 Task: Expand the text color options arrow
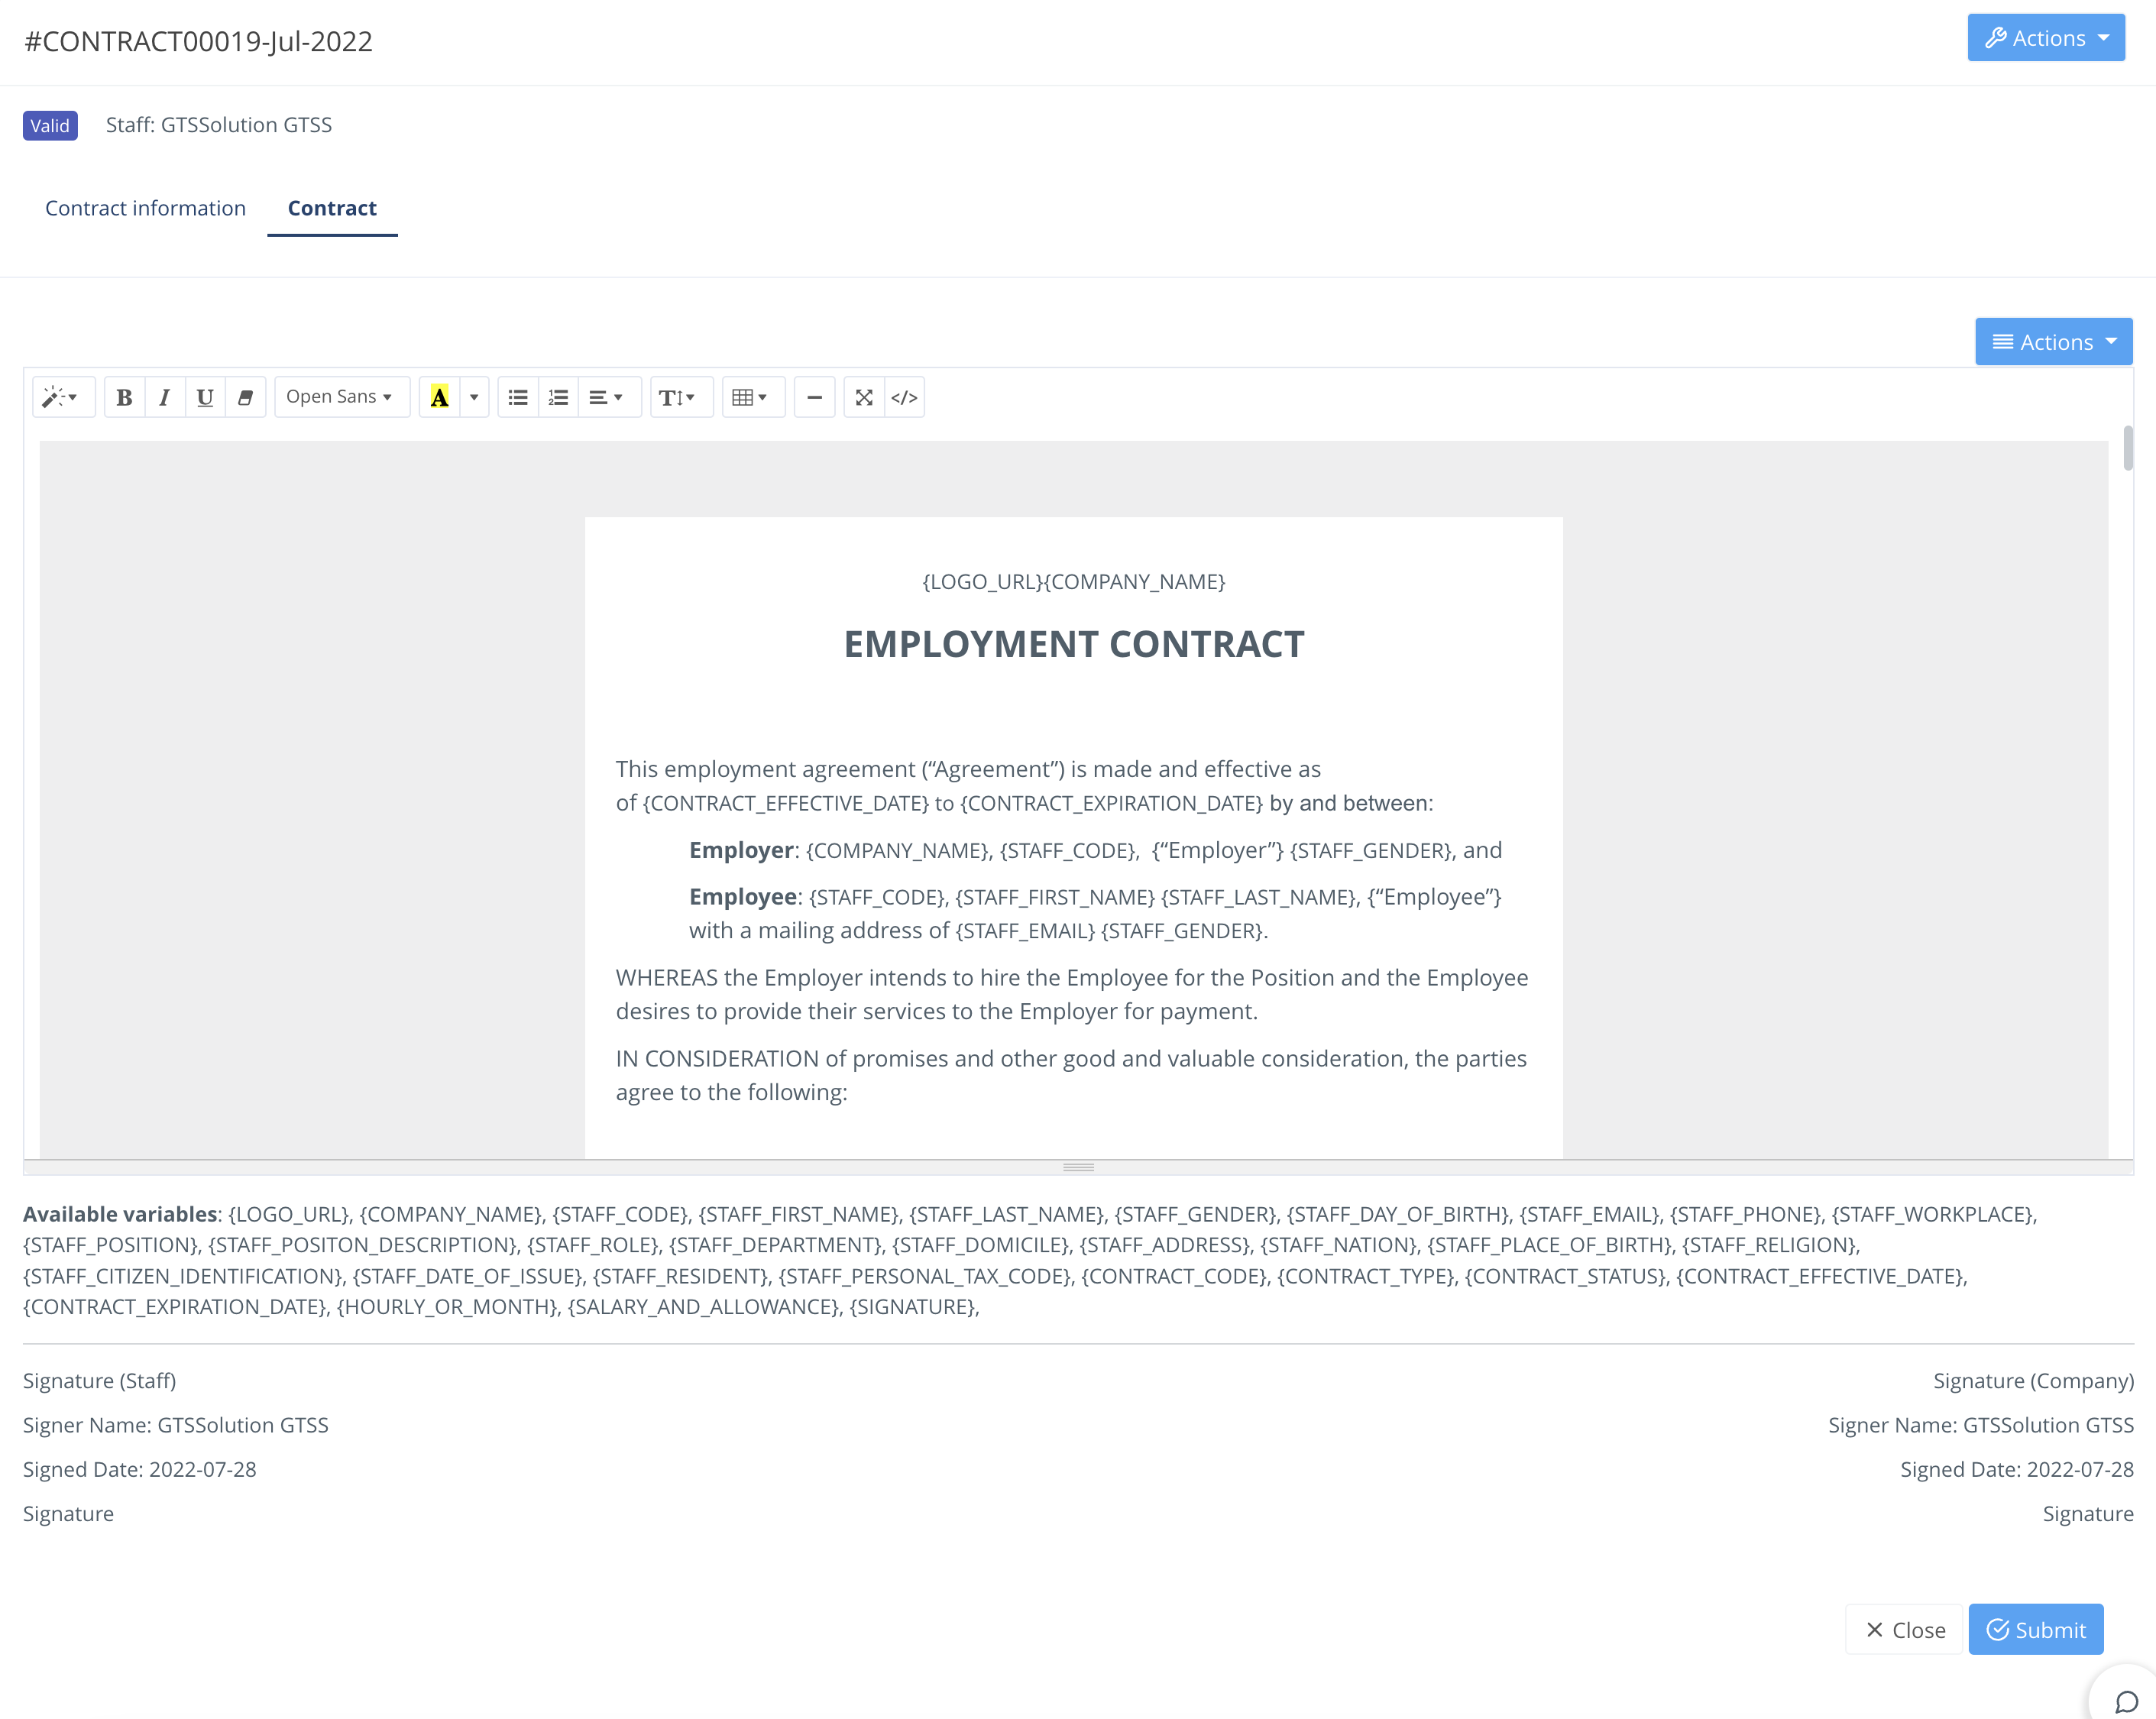474,397
